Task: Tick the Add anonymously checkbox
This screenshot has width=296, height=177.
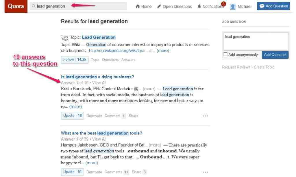Action: (x=225, y=54)
